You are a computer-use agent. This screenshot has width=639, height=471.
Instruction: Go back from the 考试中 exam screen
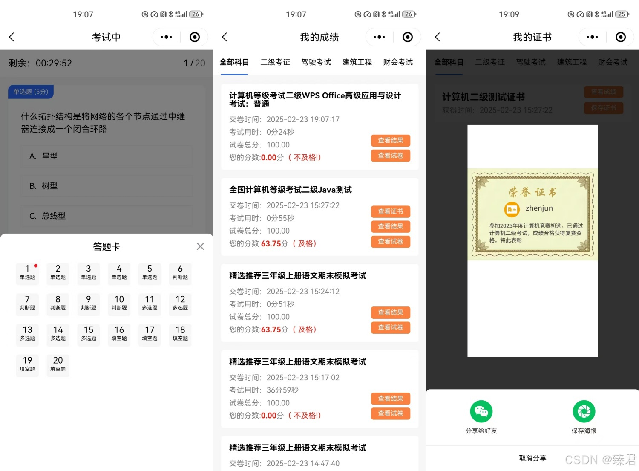pyautogui.click(x=12, y=37)
